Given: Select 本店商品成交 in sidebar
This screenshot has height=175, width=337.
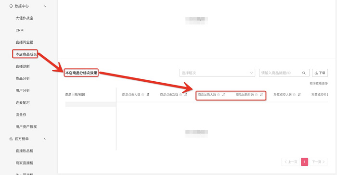Looking at the screenshot, I should (26, 54).
